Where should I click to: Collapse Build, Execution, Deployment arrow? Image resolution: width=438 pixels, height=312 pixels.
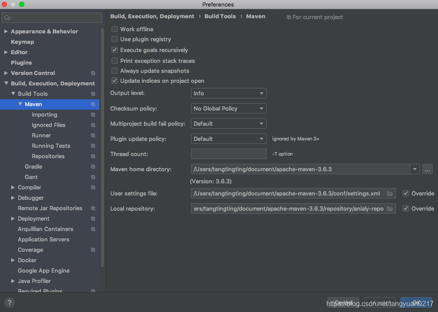[x=6, y=83]
